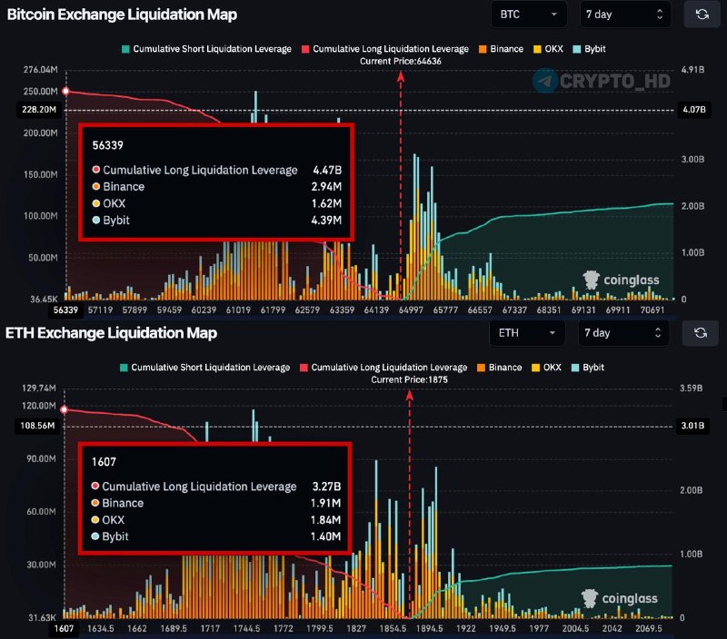
Task: Click the Bitcoin tooltip value 4.47B
Action: point(327,170)
